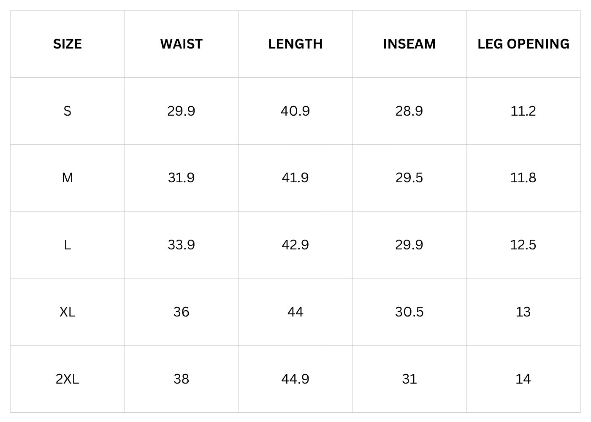Select the size M row label
Viewport: 591px width, 422px height.
pos(68,178)
